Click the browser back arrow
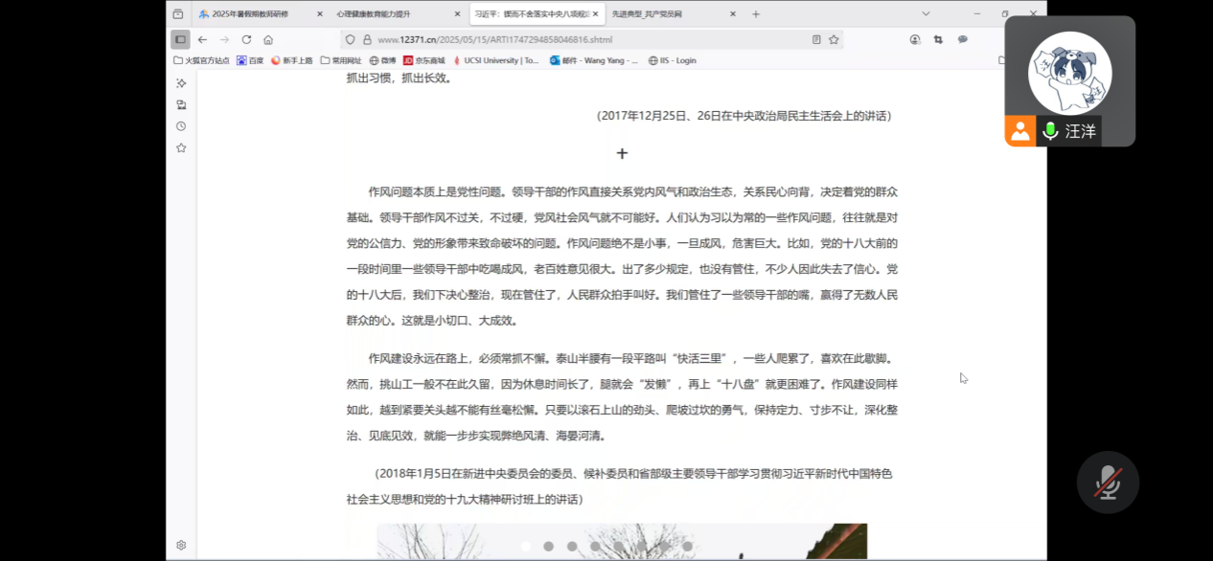The image size is (1213, 561). click(x=202, y=39)
